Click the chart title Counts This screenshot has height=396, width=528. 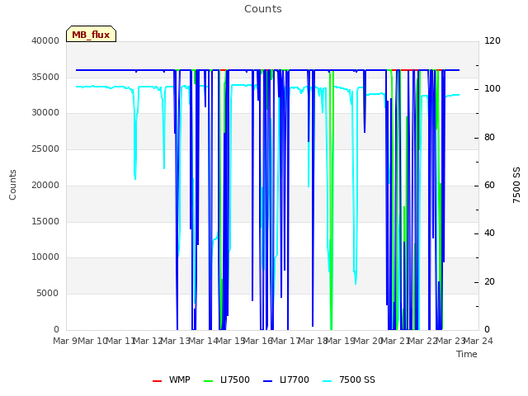pyautogui.click(x=263, y=9)
